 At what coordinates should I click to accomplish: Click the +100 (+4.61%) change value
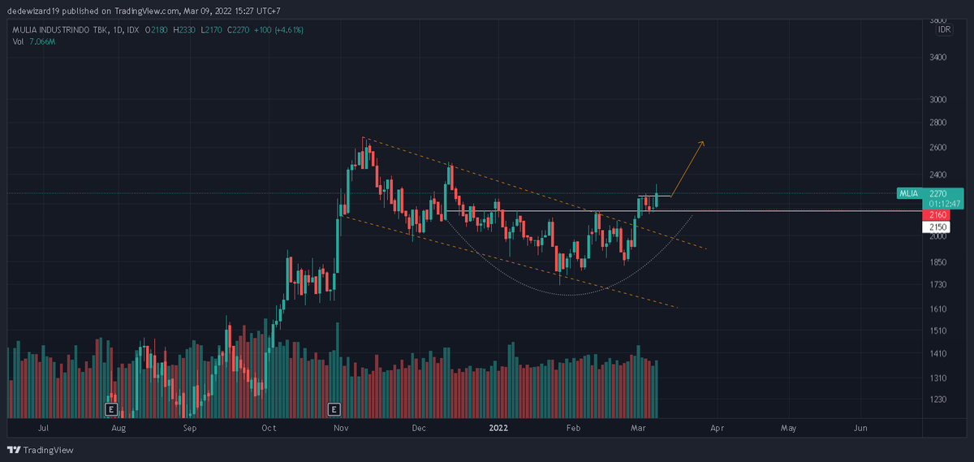tap(278, 30)
